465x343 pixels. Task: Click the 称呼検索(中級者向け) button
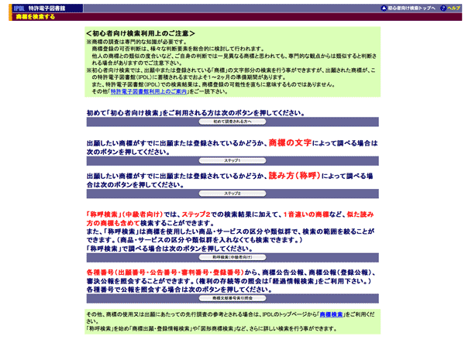tap(232, 257)
